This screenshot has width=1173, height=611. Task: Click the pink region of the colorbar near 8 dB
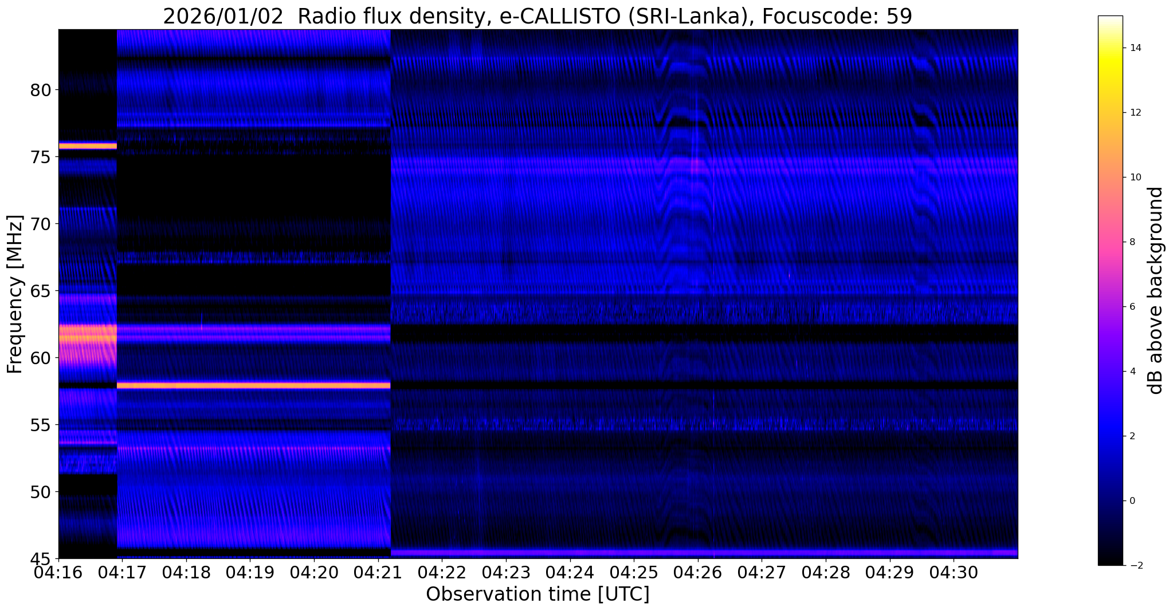click(1110, 242)
